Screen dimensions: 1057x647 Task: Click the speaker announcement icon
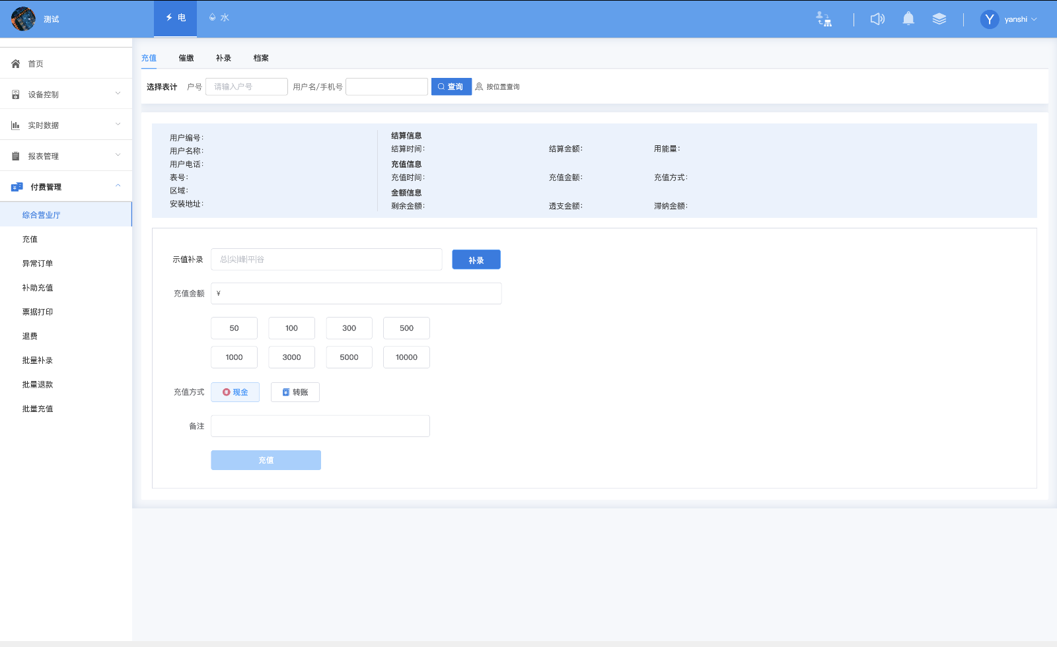877,19
